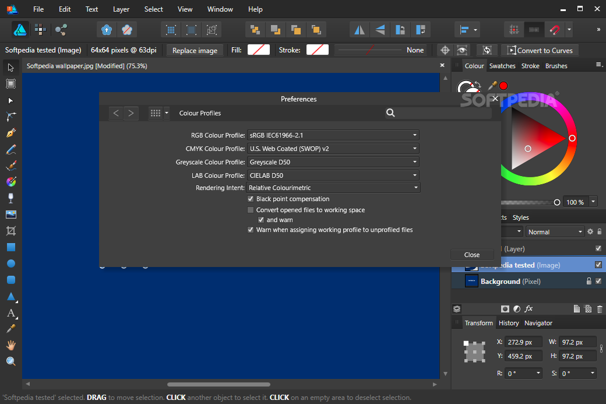Open LAB Colour Profile dropdown
Image resolution: width=606 pixels, height=404 pixels.
[333, 175]
